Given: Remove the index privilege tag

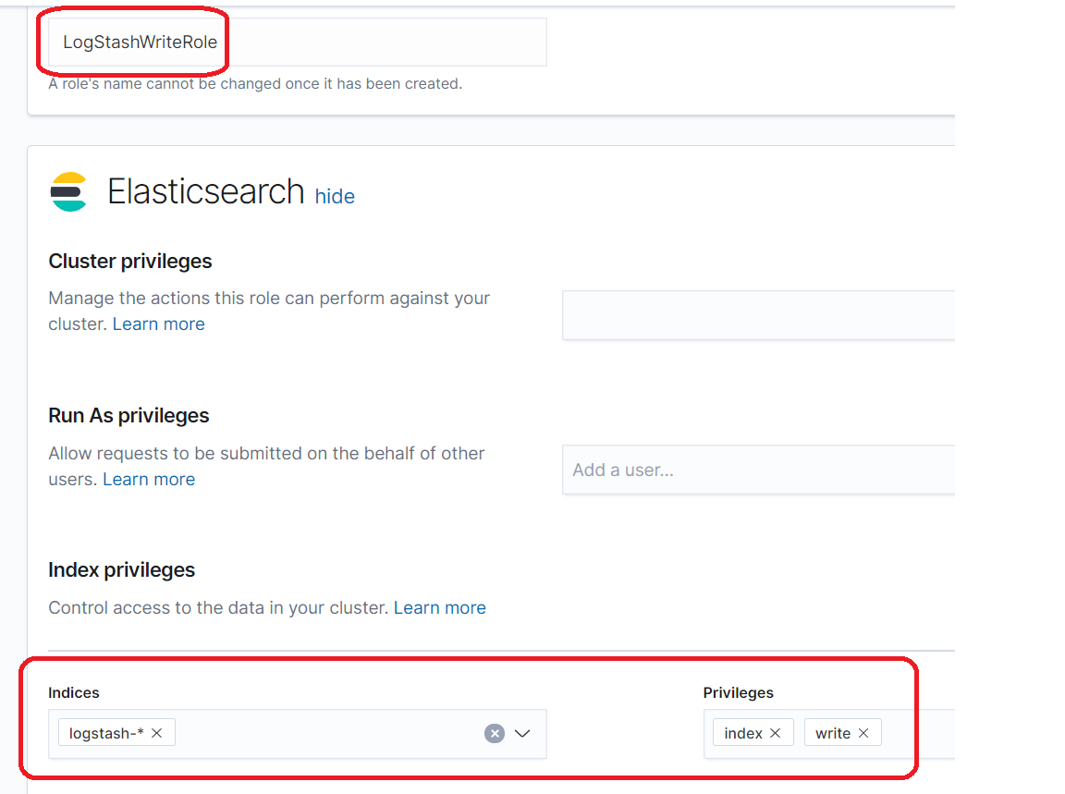Looking at the screenshot, I should 776,733.
